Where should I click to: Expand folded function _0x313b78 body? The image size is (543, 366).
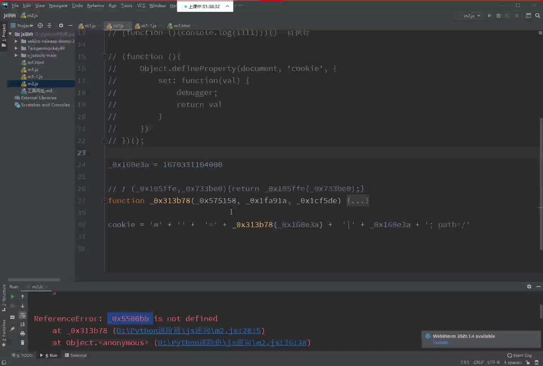358,201
